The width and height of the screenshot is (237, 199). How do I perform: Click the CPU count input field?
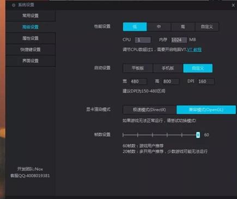143,40
